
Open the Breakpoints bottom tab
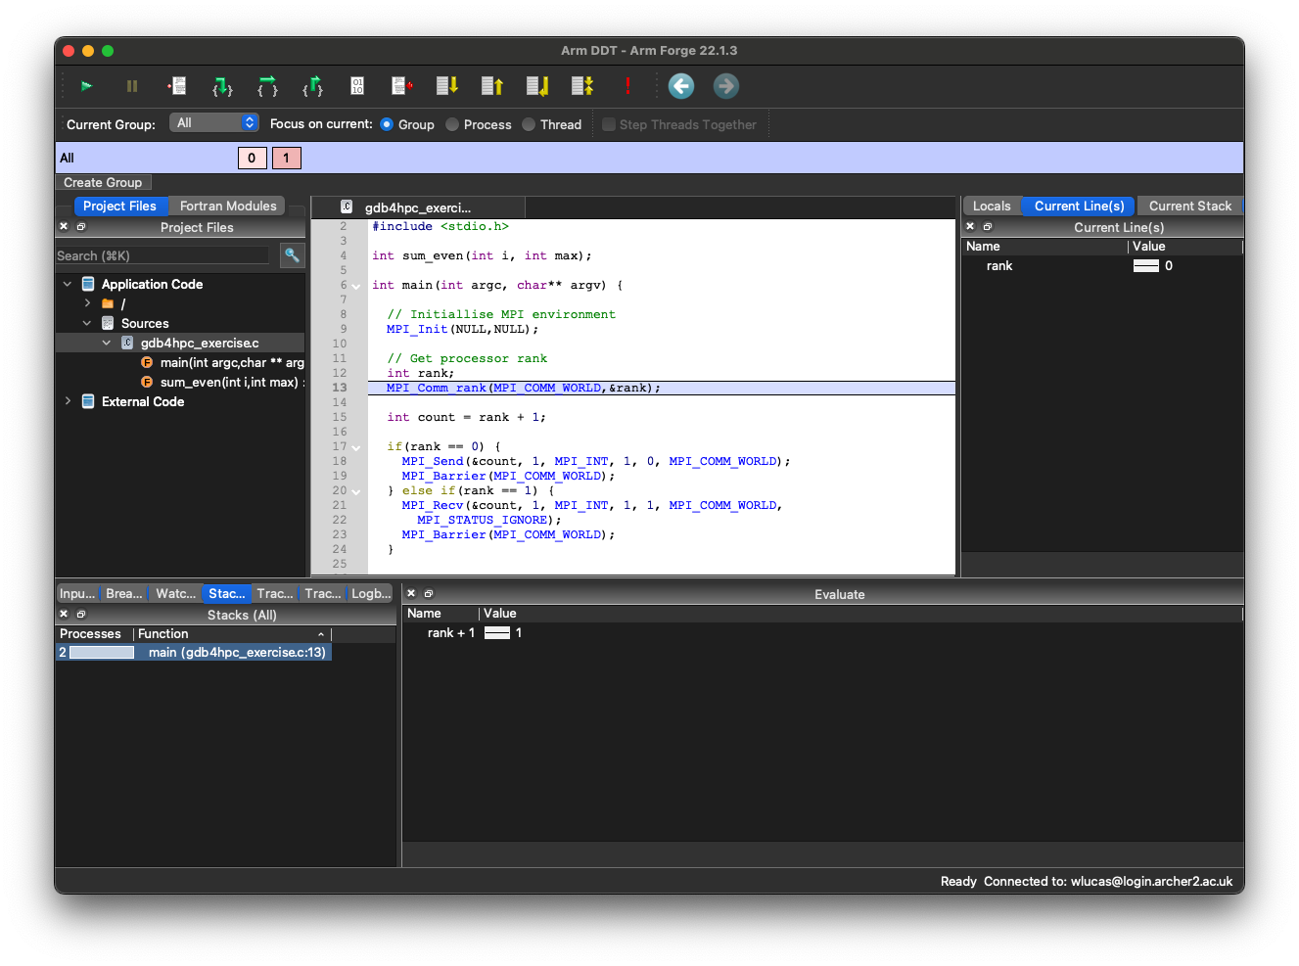click(124, 593)
